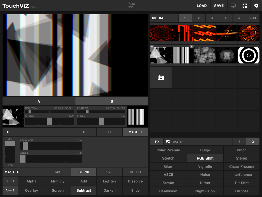Select the Heatvision effect

pyautogui.click(x=168, y=191)
